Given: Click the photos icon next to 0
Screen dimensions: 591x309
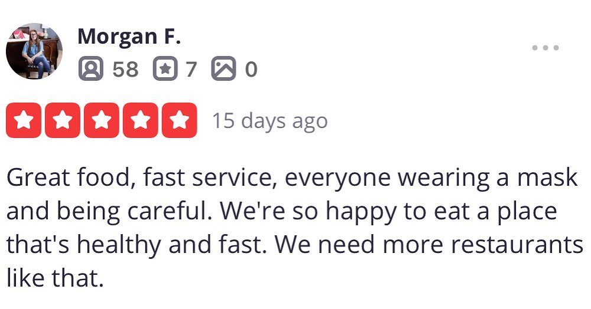Looking at the screenshot, I should [x=224, y=69].
